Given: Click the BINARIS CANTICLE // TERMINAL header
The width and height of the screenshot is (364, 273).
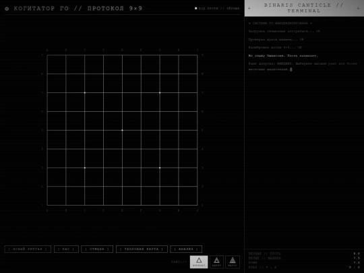Looking at the screenshot, I should pyautogui.click(x=303, y=8).
